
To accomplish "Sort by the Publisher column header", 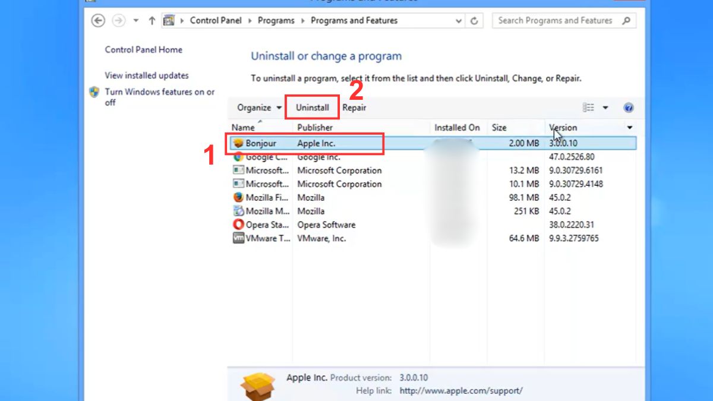I will click(x=315, y=128).
